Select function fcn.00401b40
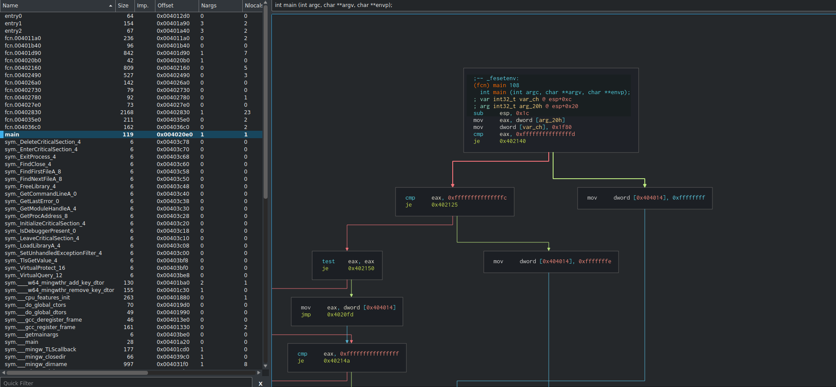The width and height of the screenshot is (836, 387). pyautogui.click(x=131, y=46)
